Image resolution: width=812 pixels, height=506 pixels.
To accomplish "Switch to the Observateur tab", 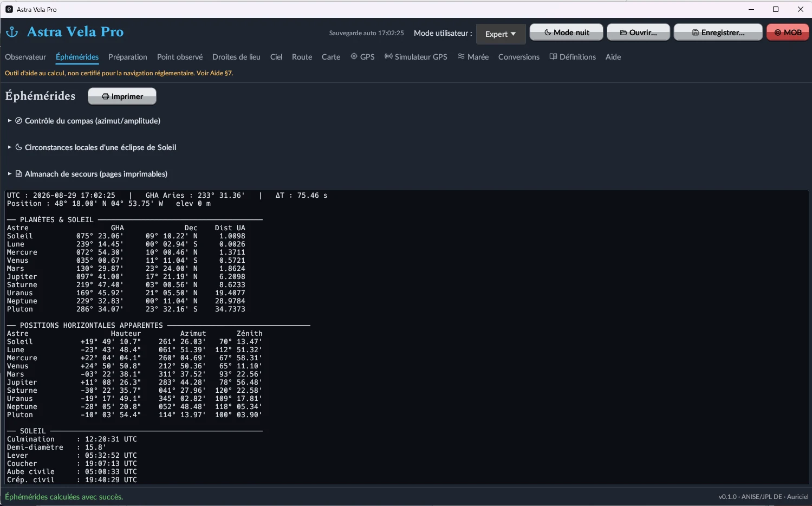I will coord(25,57).
